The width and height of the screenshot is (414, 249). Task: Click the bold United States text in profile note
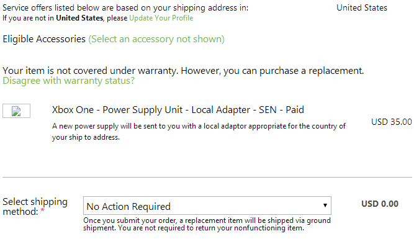79,18
